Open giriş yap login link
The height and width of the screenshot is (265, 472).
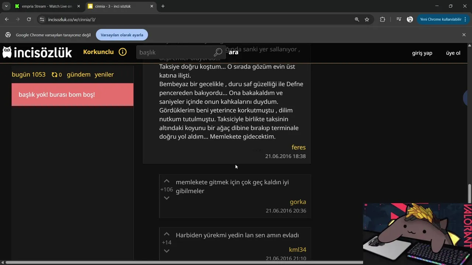coord(422,53)
